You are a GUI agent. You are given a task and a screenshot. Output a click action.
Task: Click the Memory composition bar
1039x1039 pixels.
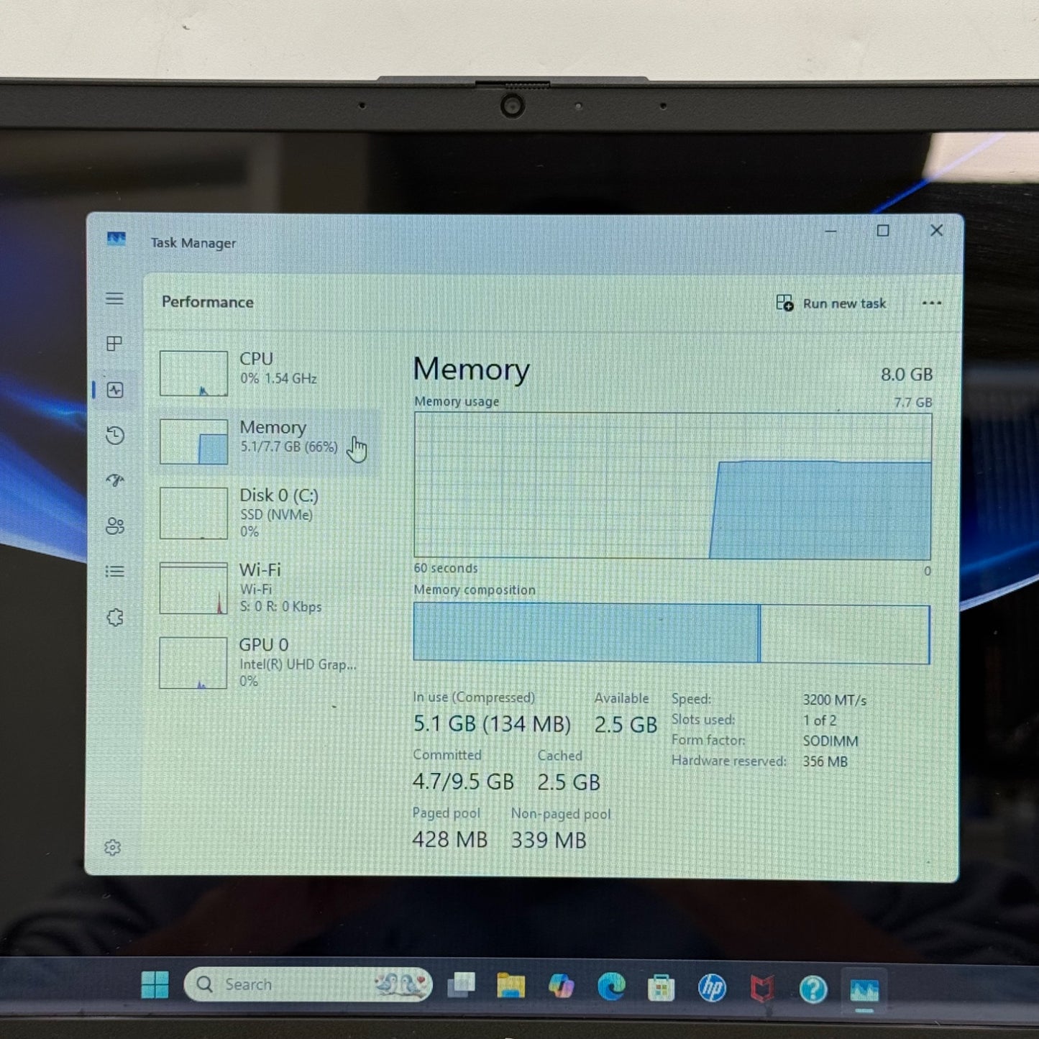point(671,633)
